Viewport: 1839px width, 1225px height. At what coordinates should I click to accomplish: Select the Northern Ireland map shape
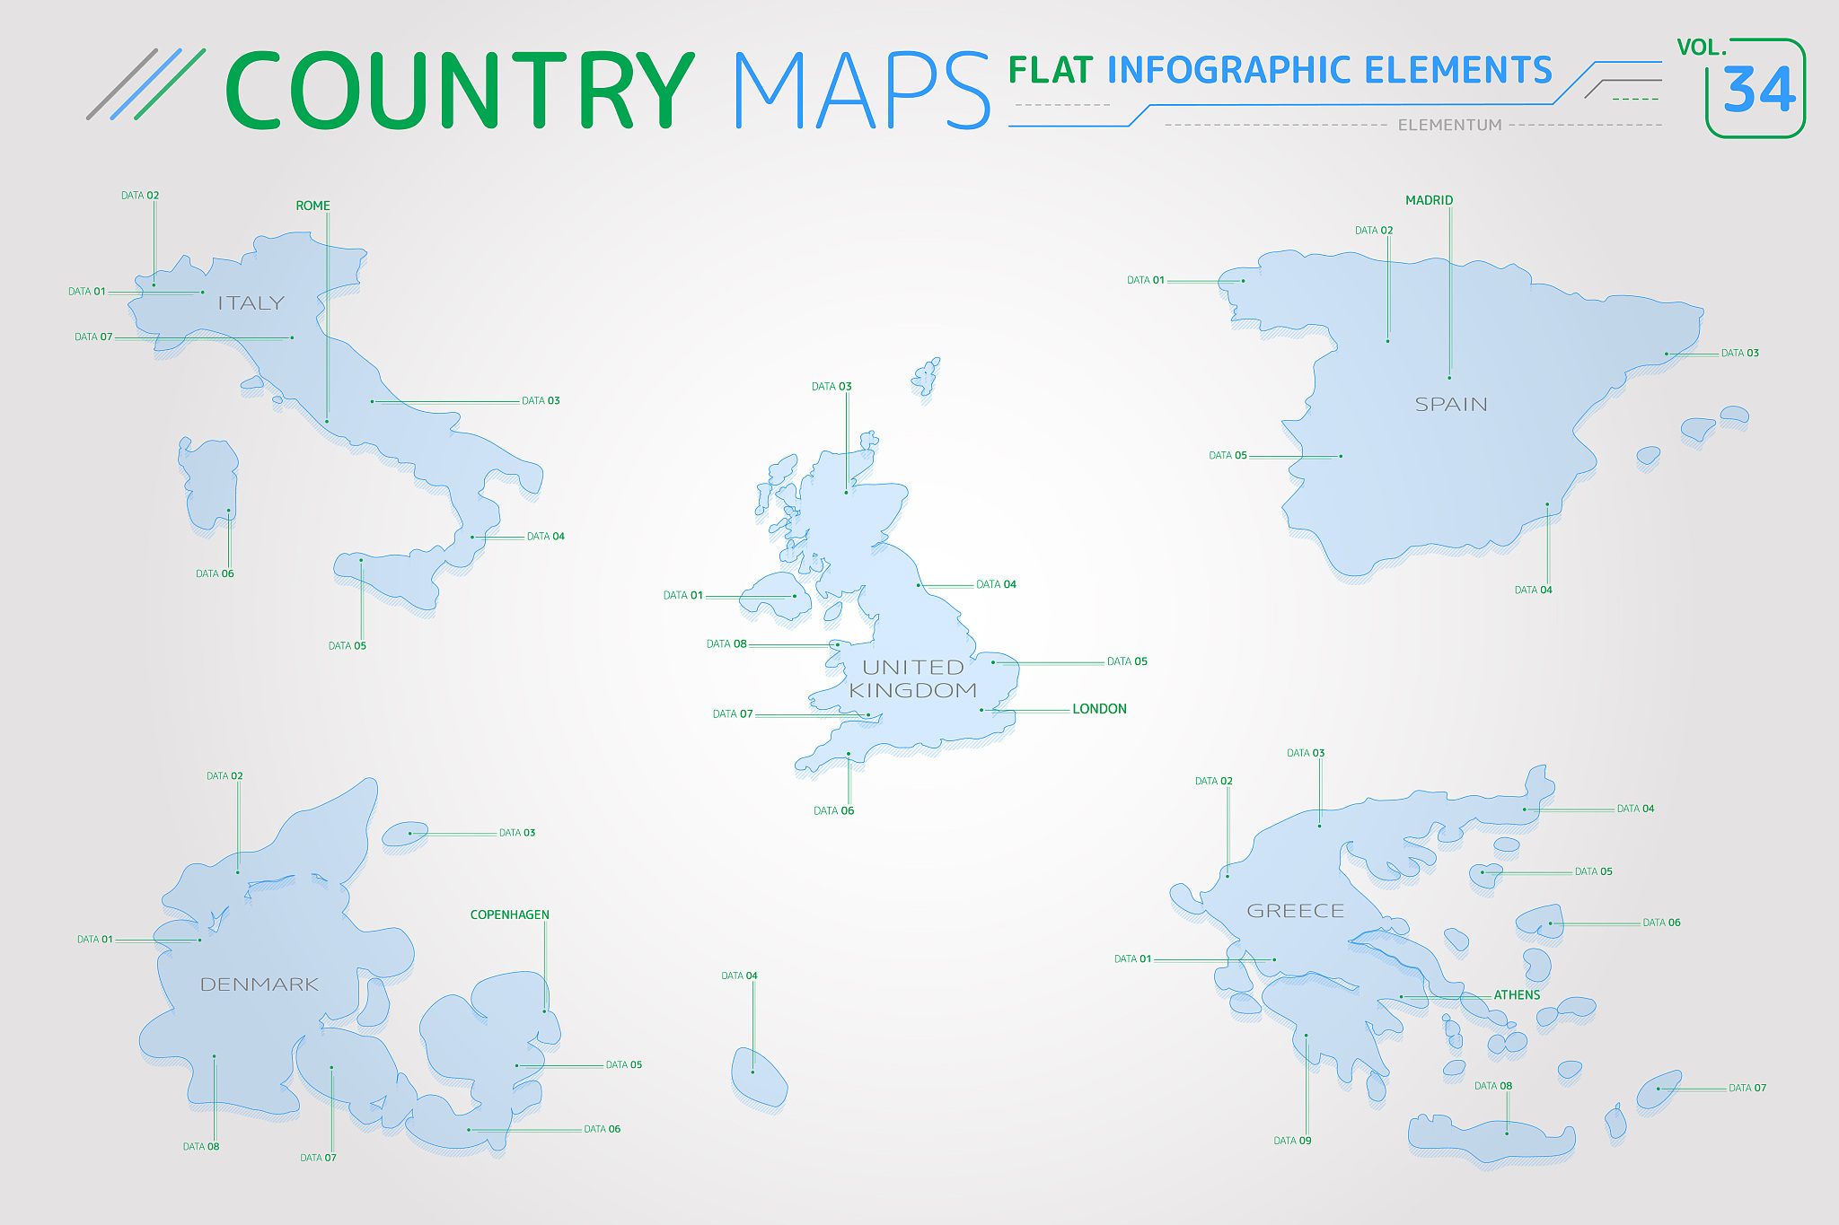778,595
